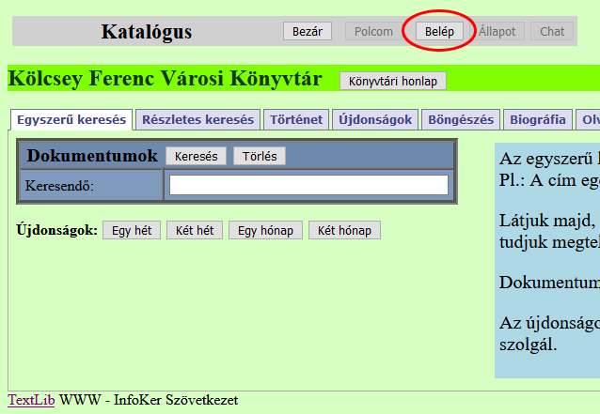
Task: Select the Állapot button
Action: 497,31
